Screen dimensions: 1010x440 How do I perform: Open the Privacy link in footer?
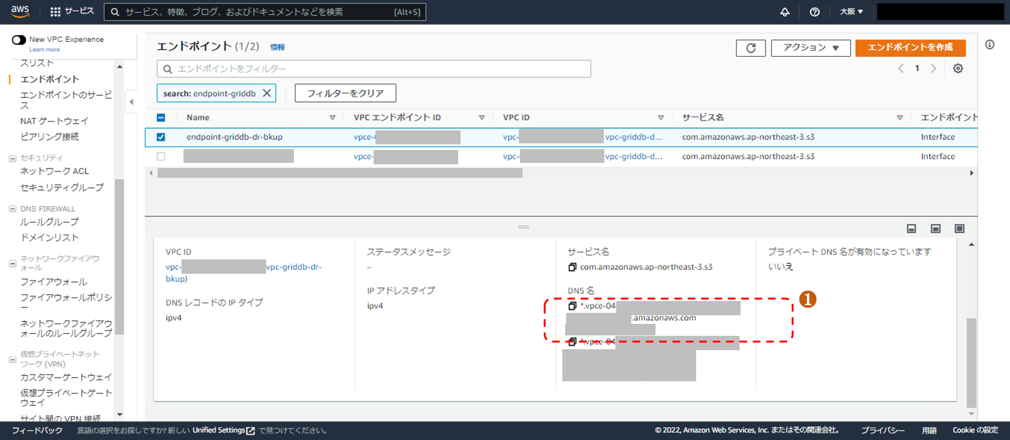(x=883, y=430)
